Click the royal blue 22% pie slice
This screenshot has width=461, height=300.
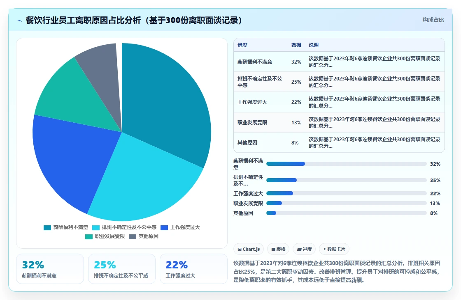point(70,158)
